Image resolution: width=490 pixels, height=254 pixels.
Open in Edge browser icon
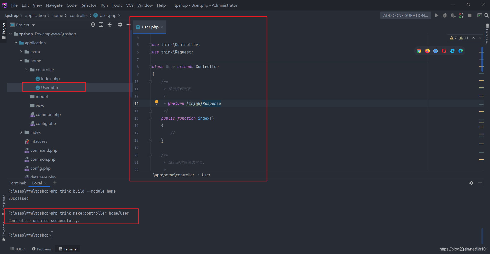461,51
